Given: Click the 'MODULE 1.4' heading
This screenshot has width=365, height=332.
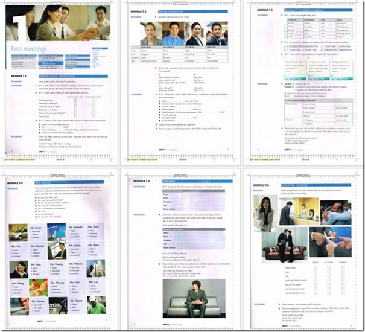Looking at the screenshot, I should pos(15,183).
